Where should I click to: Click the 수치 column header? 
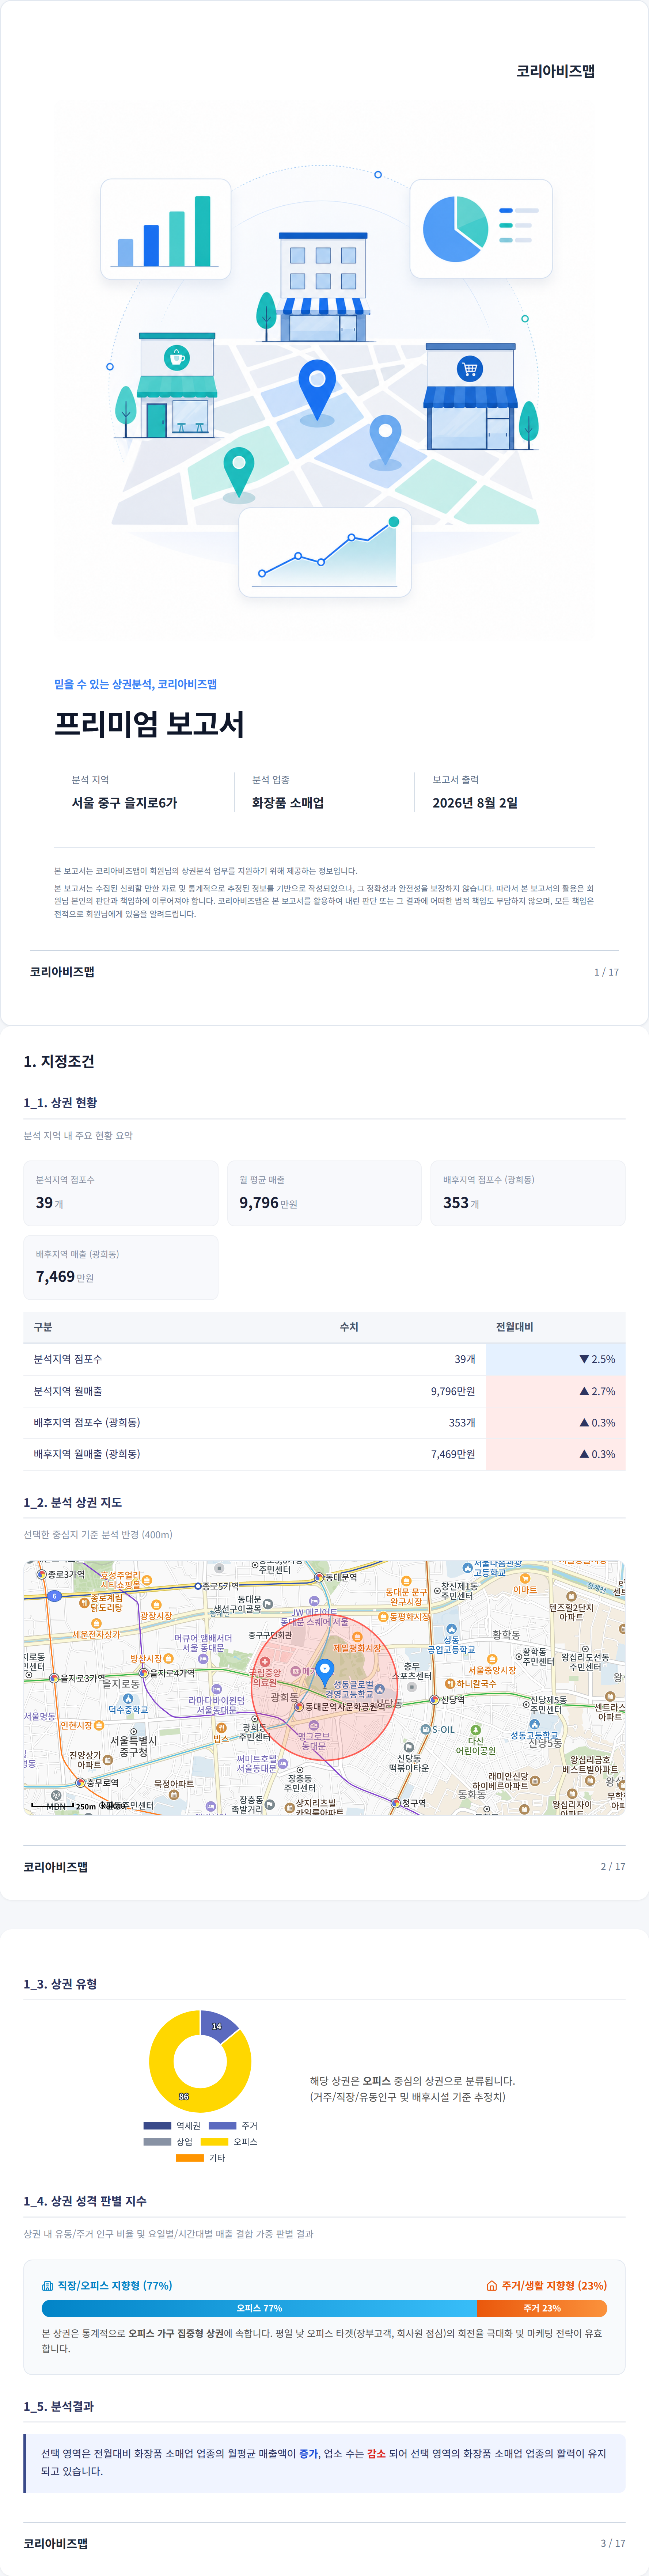(349, 1327)
